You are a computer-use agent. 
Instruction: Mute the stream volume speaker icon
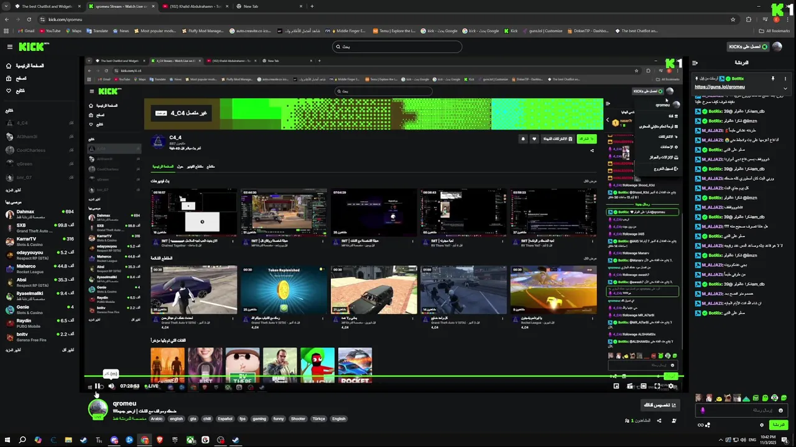click(x=111, y=386)
